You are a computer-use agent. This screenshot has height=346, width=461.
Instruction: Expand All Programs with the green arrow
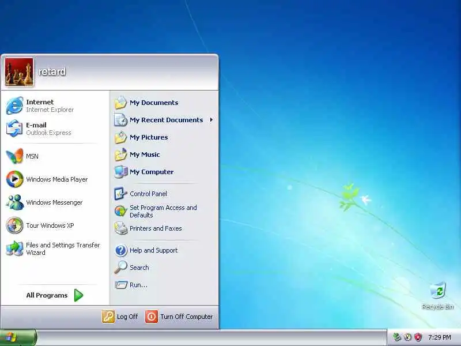pos(78,295)
